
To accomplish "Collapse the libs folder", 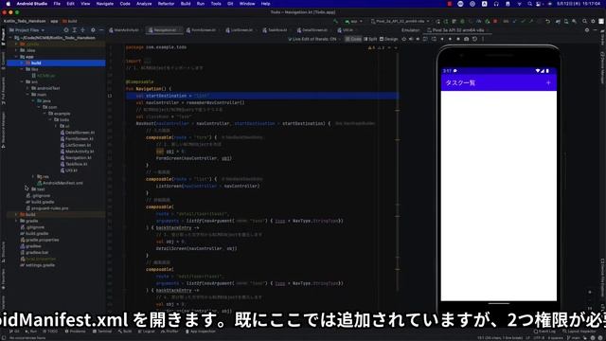I will tap(22, 69).
